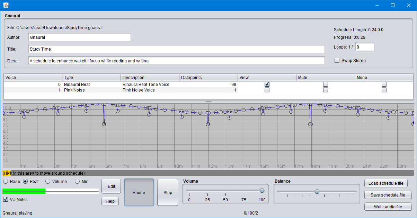Minimize the Gnaural window
The width and height of the screenshot is (417, 218).
377,5
